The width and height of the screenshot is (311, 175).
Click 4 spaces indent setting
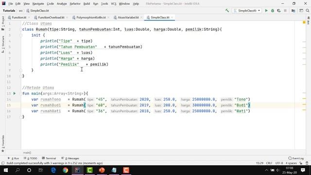pyautogui.click(x=291, y=163)
